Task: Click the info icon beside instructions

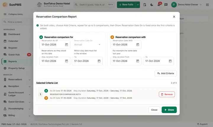Action: click(x=38, y=25)
